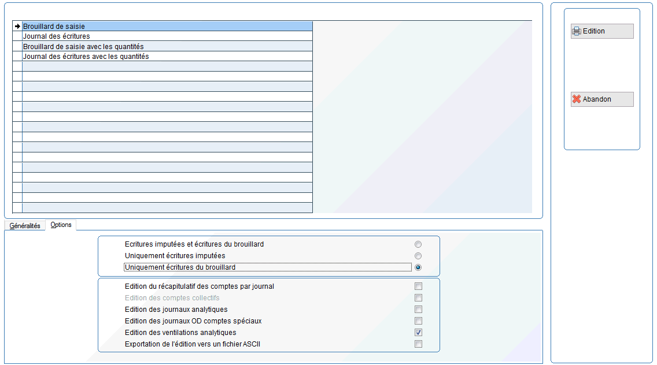The height and width of the screenshot is (365, 657).
Task: Enable 'Exportation de l'édition vers un fichier ASCII'
Action: [418, 344]
